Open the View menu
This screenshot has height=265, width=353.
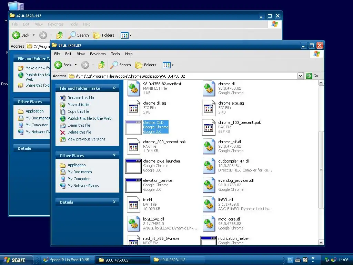point(81,54)
